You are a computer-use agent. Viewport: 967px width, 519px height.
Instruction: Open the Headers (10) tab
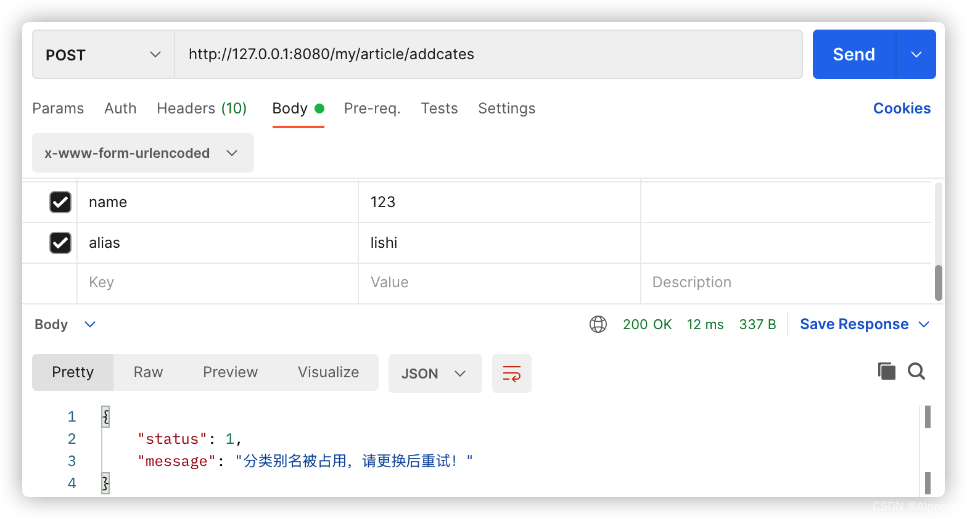click(x=202, y=108)
